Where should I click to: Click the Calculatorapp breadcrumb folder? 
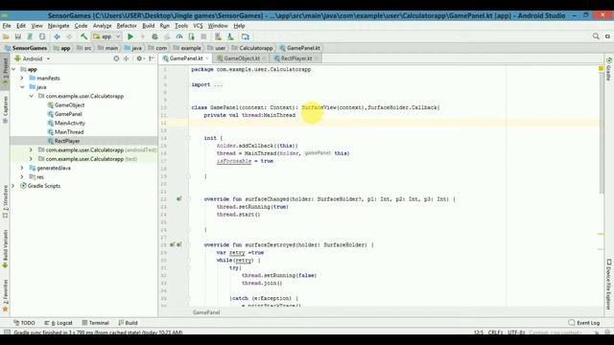252,48
